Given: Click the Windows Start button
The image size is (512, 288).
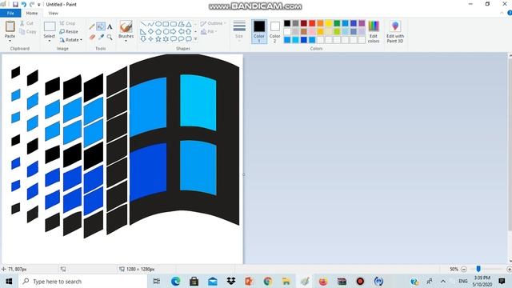Looking at the screenshot, I should [x=9, y=281].
